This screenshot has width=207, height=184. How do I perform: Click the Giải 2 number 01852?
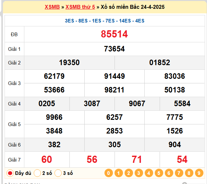(x=160, y=63)
